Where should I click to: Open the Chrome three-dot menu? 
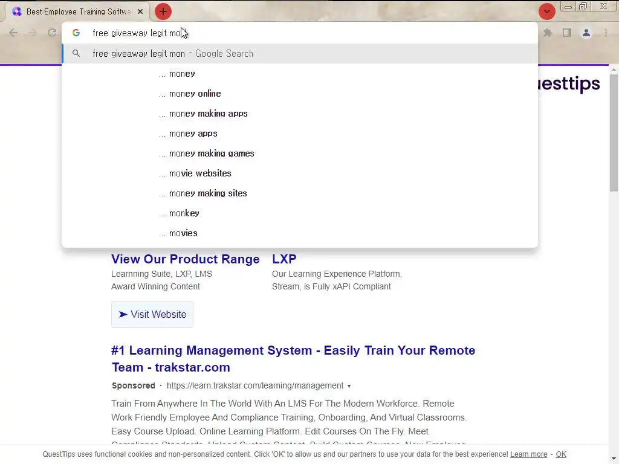pos(606,33)
